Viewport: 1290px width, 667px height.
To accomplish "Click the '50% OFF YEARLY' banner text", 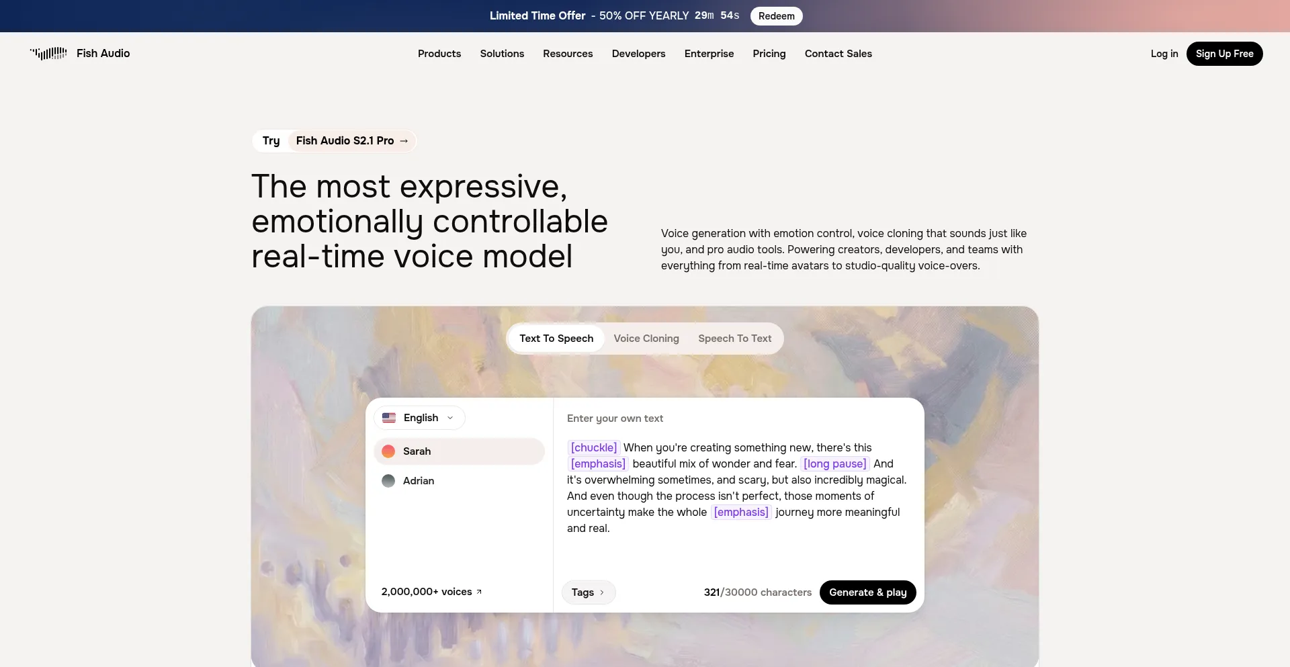I will coord(644,16).
